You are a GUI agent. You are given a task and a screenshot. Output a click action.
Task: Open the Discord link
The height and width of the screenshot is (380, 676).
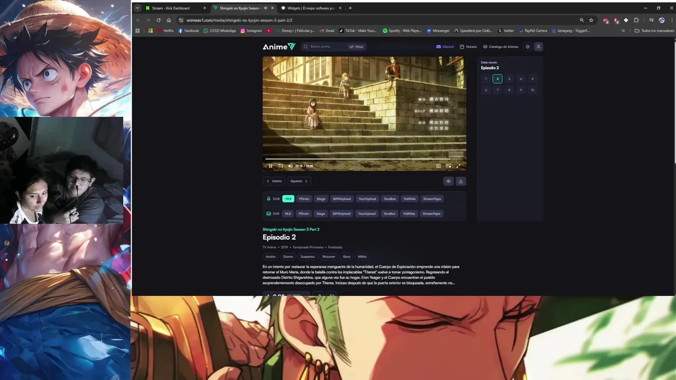[445, 46]
